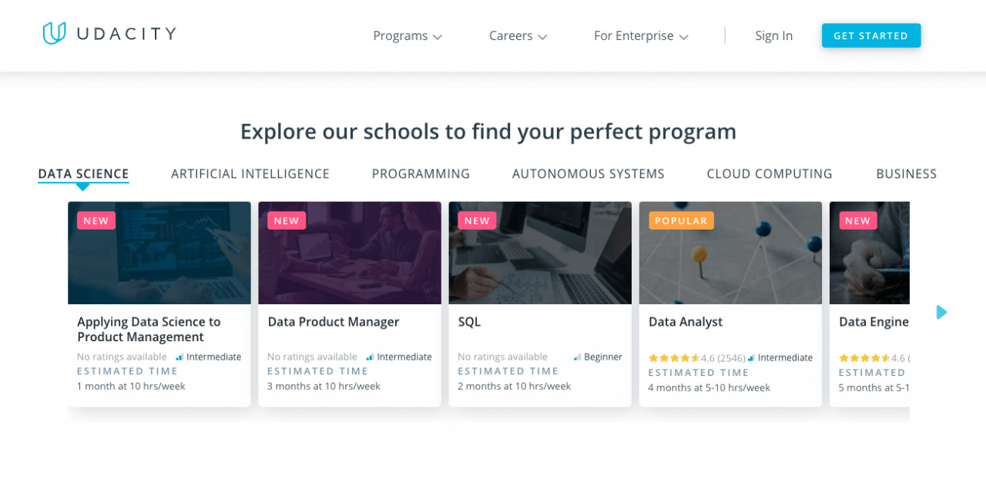The image size is (986, 493).
Task: Click '1 month at 10 hrs/week' text
Action: pos(131,386)
